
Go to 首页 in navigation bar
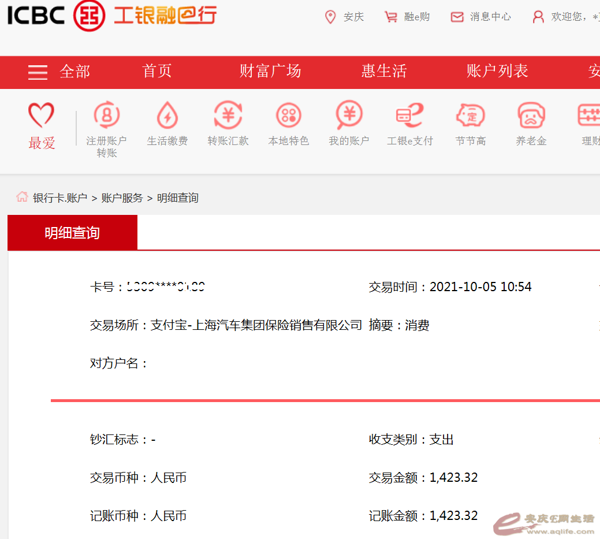point(157,71)
